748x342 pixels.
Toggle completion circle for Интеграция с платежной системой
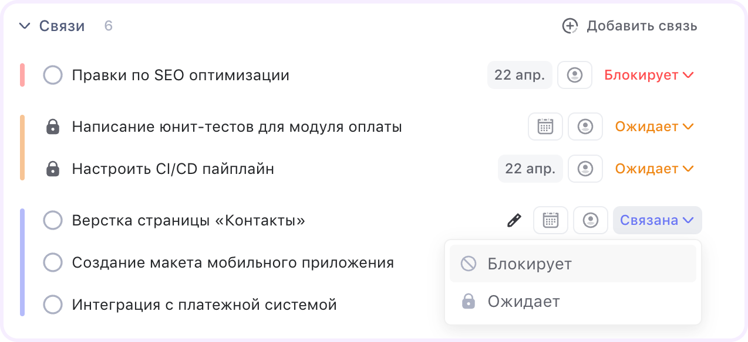(53, 305)
